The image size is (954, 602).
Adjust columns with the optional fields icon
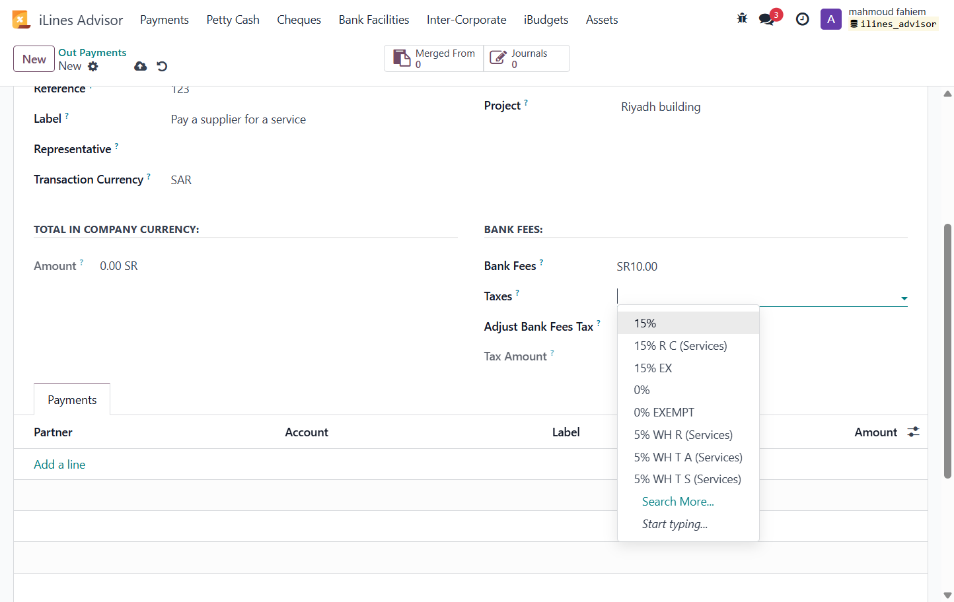point(913,432)
